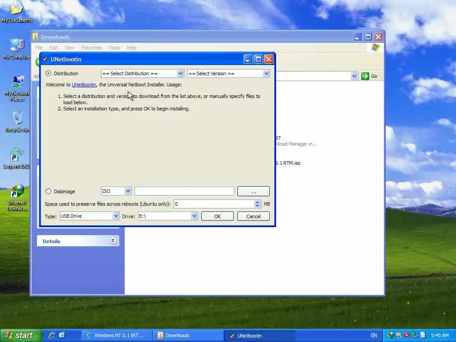
Task: Open the File menu in Downloads window
Action: click(x=39, y=48)
